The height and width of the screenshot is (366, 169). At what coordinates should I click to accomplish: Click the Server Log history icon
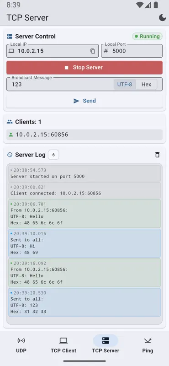point(10,155)
